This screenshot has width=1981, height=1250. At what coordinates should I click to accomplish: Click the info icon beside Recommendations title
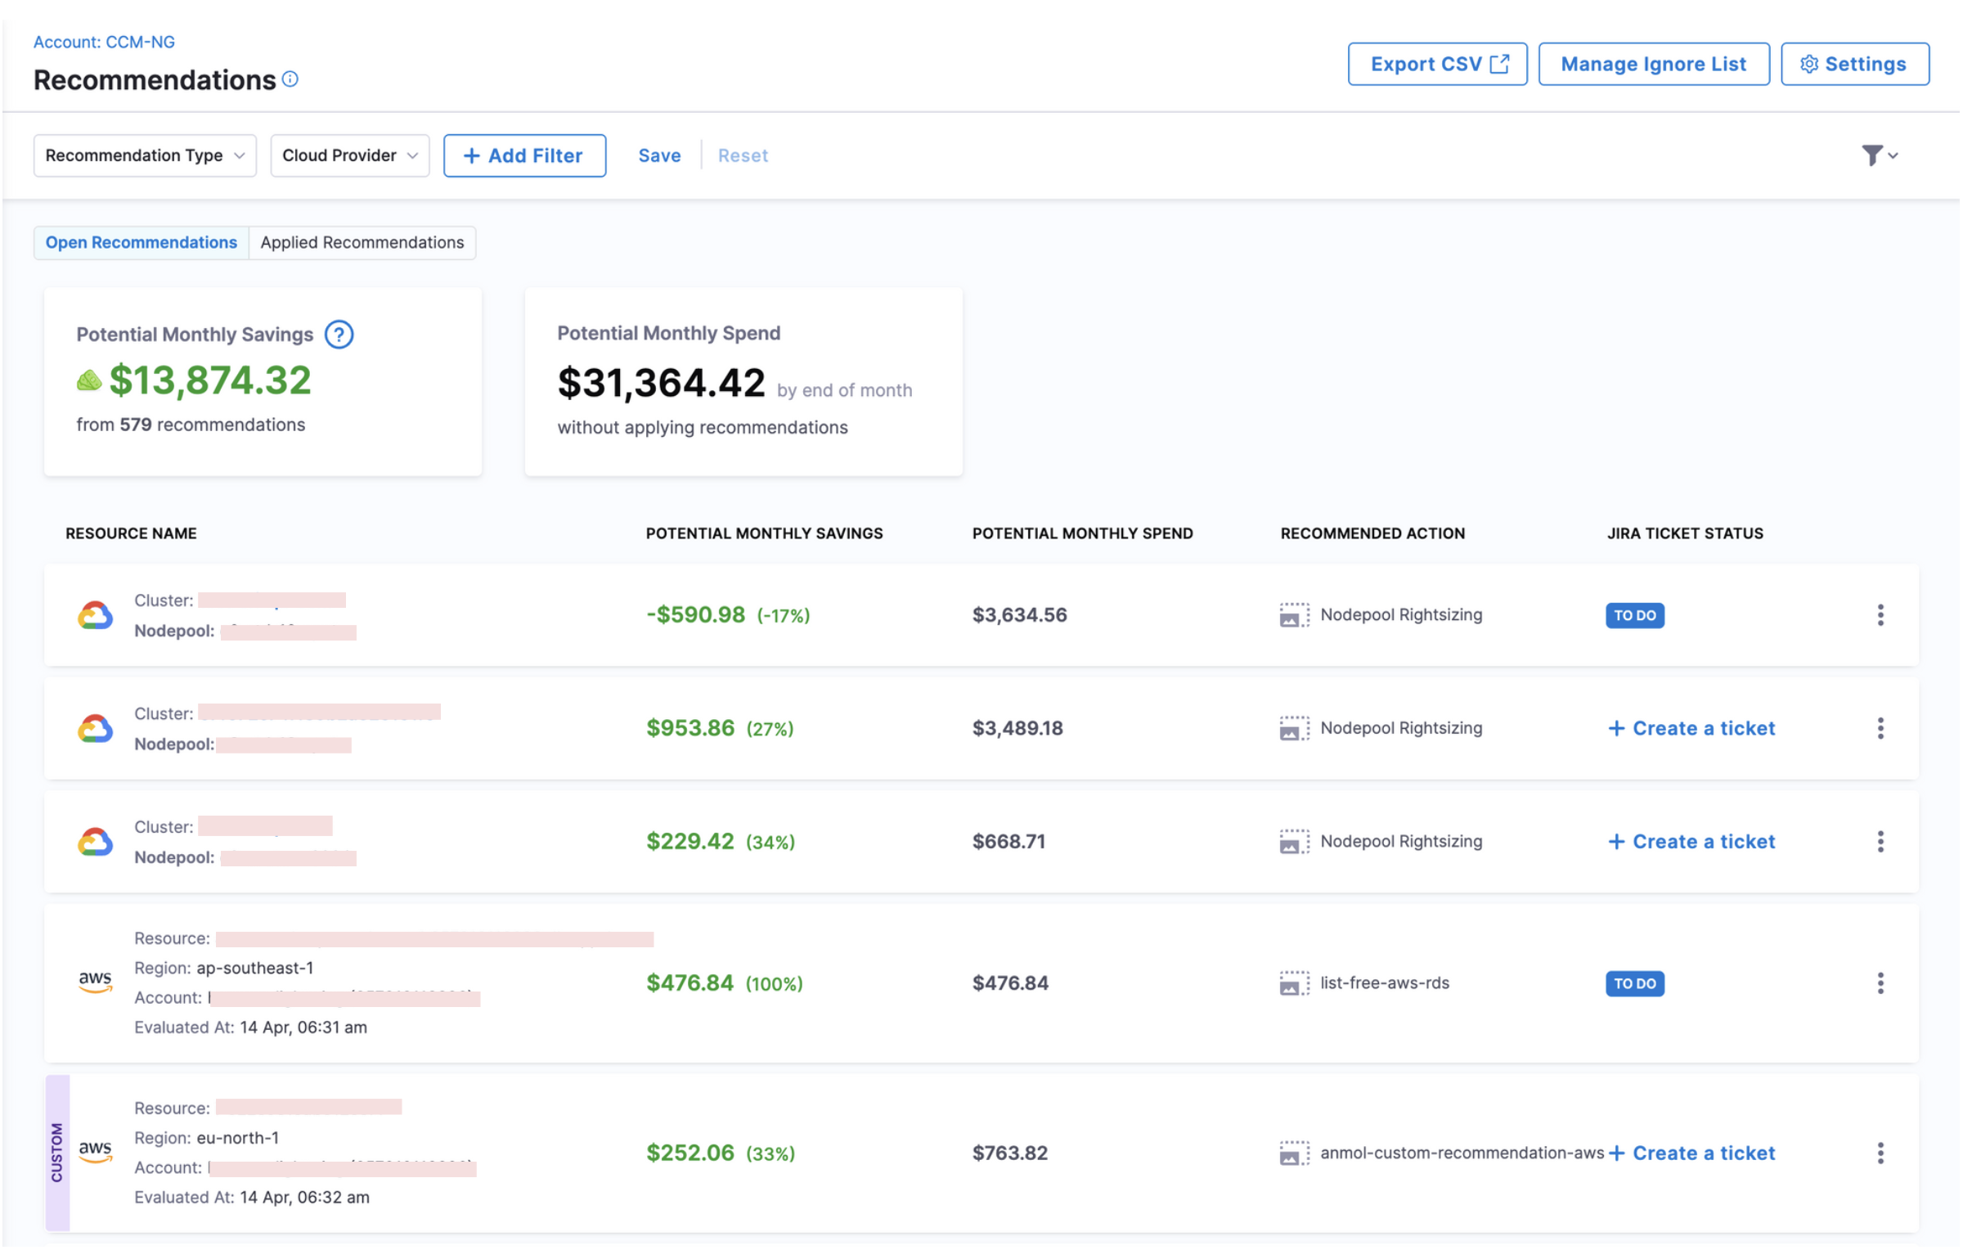(x=290, y=80)
